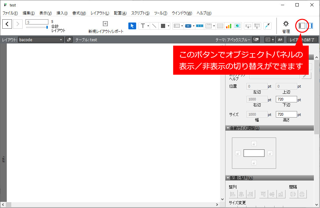320x208 pixels.
Task: Toggle the right Inspector panel button
Action: click(x=310, y=26)
